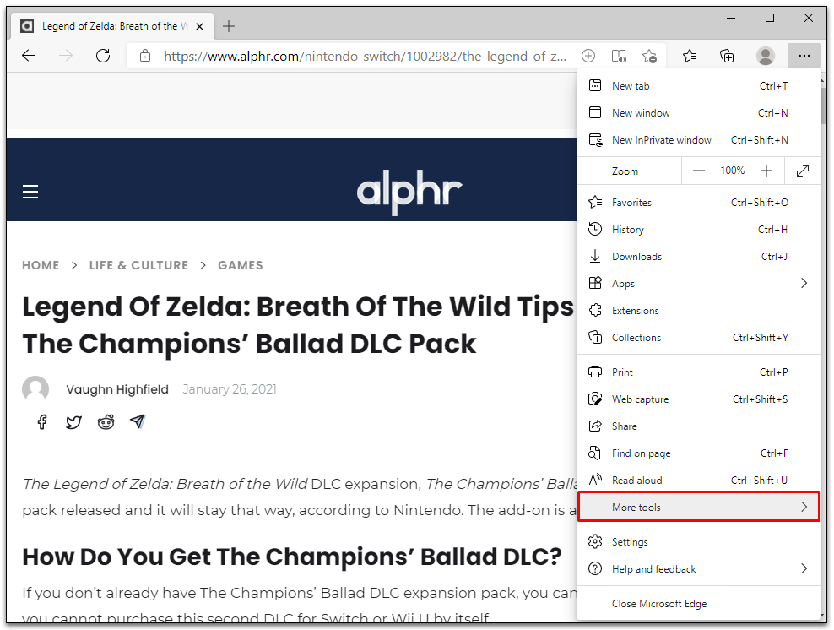Start Web capture from the menu

699,399
